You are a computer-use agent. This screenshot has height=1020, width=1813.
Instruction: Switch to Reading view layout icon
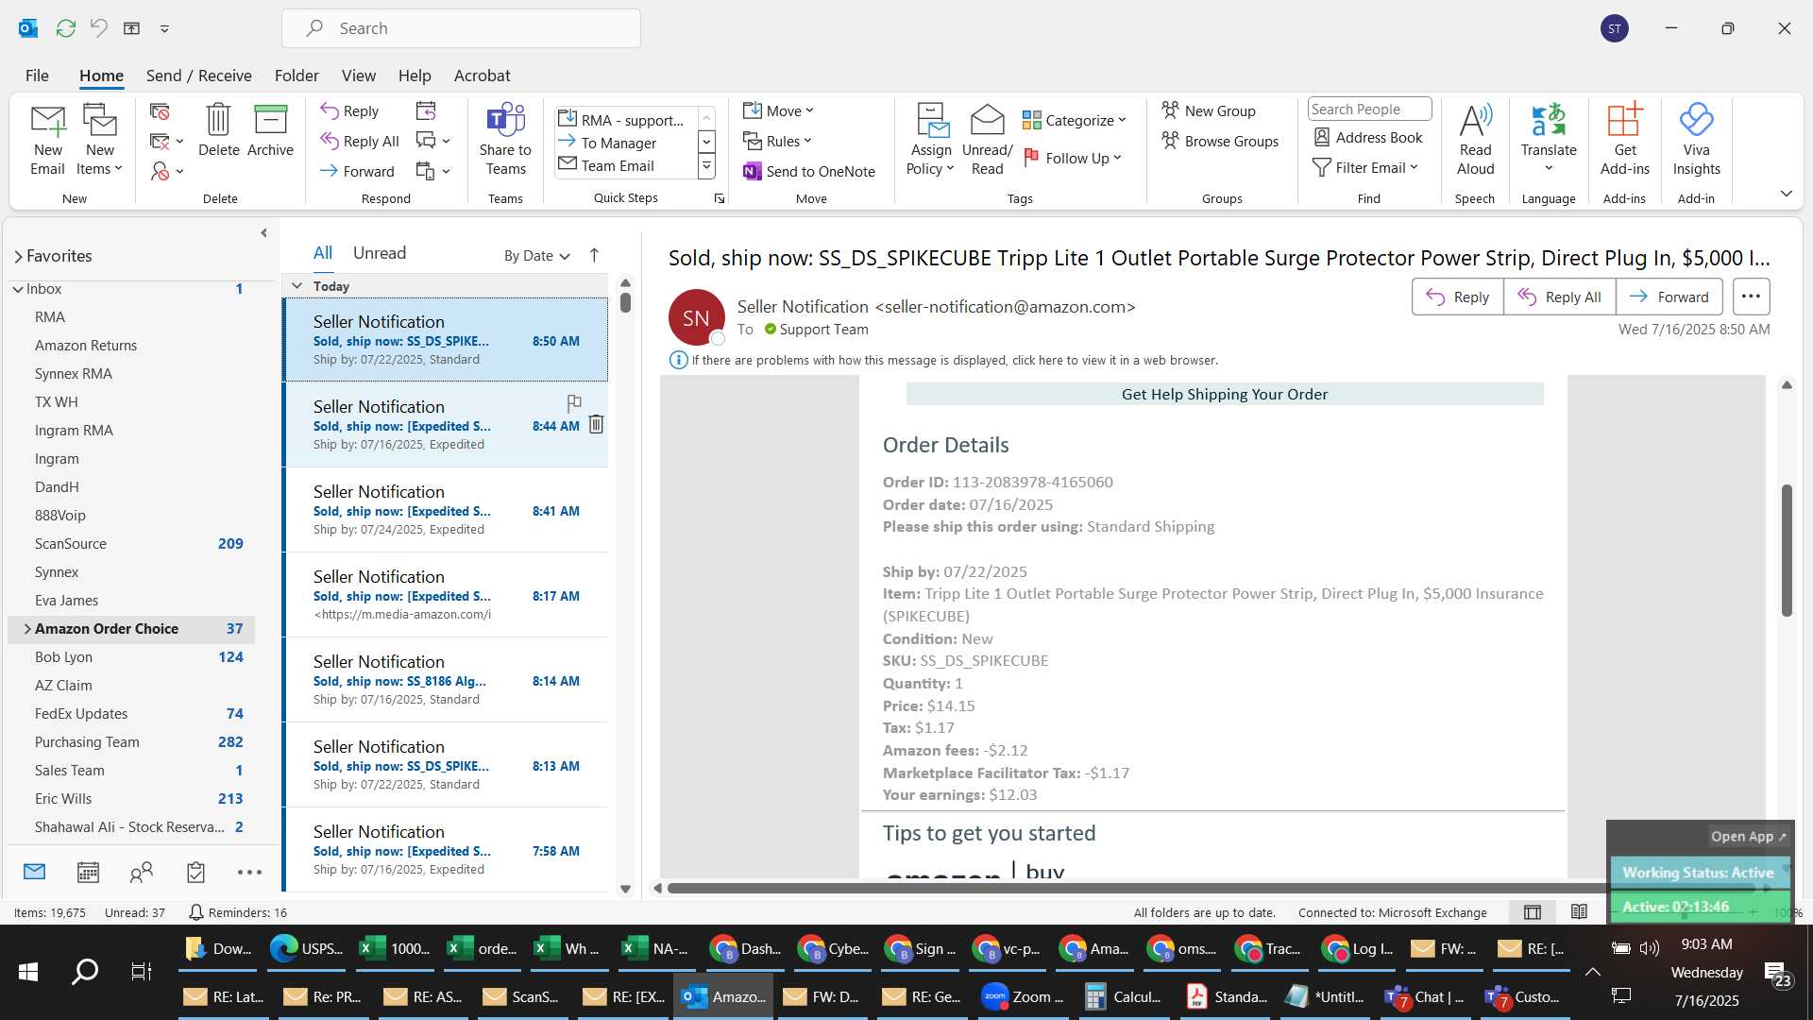tap(1579, 911)
